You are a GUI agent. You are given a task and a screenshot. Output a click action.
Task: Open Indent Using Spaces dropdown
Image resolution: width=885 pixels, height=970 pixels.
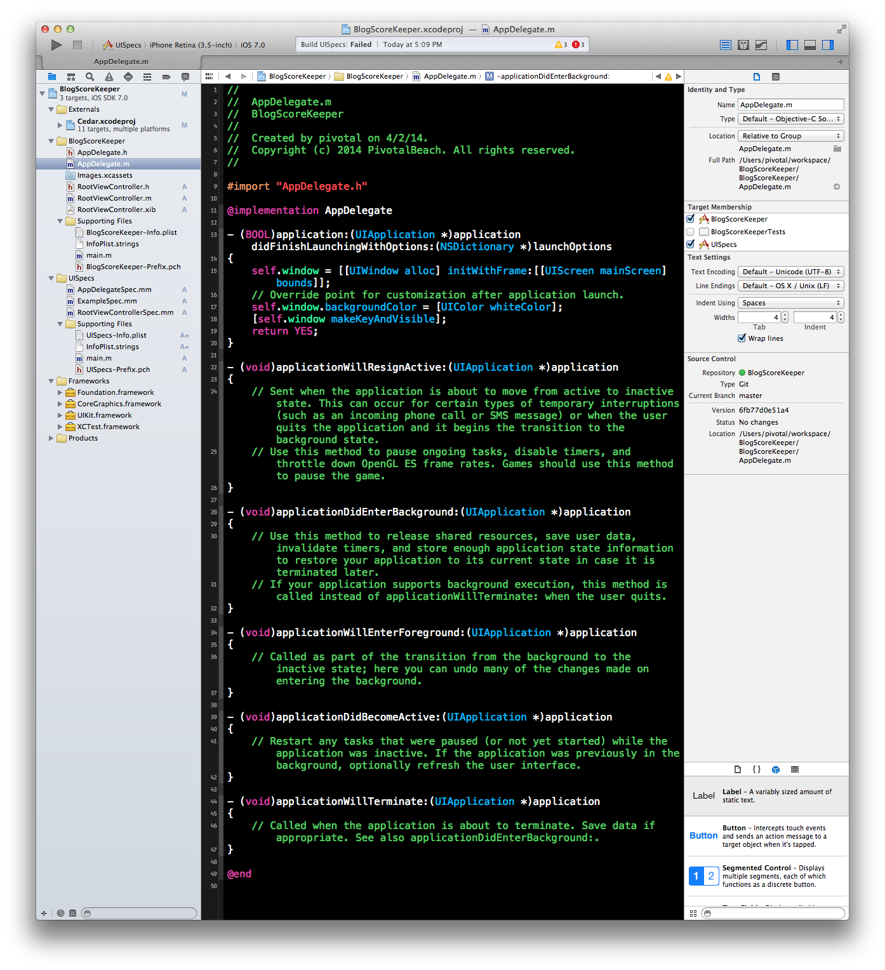791,303
